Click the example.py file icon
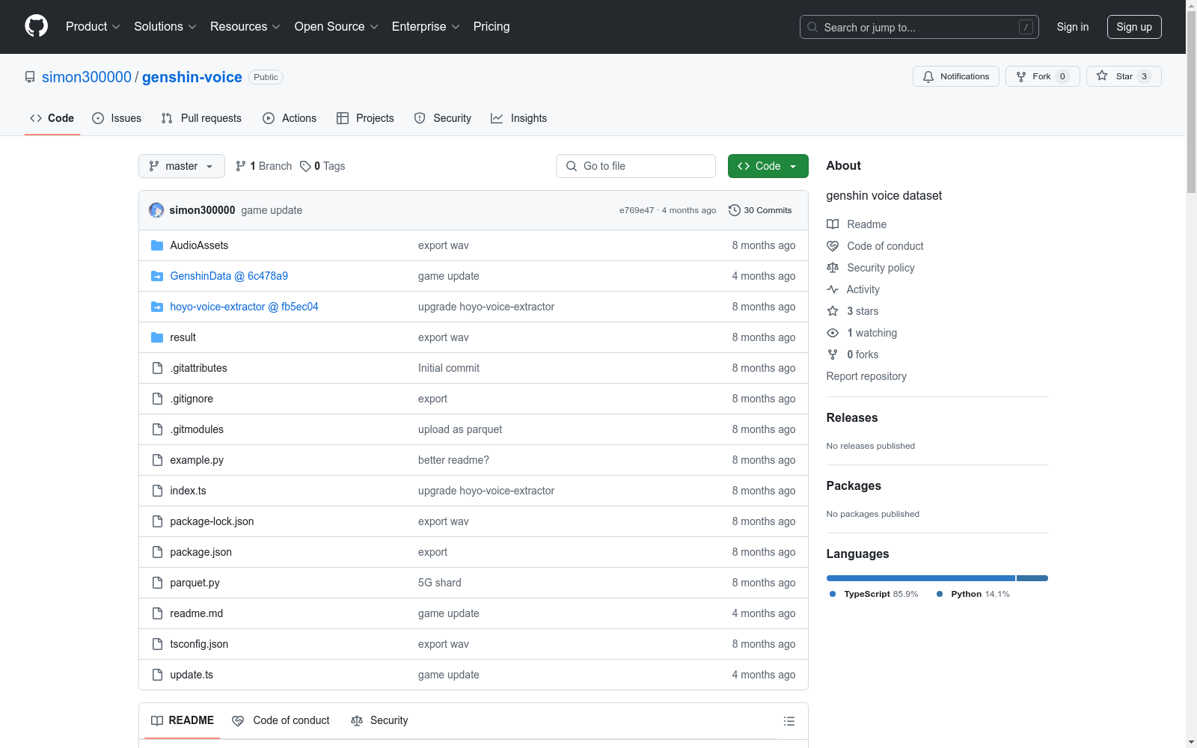The height and width of the screenshot is (748, 1197). tap(157, 460)
